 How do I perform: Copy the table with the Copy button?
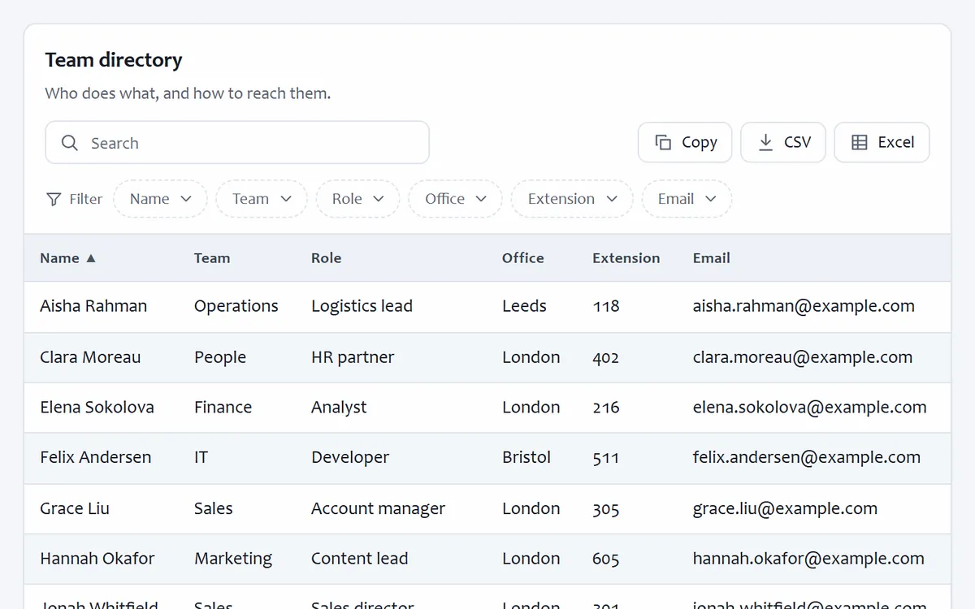(685, 142)
